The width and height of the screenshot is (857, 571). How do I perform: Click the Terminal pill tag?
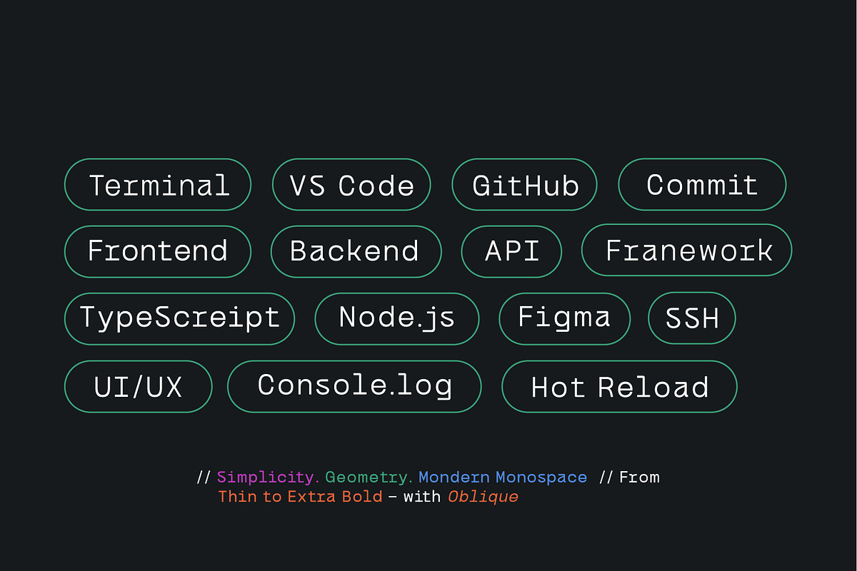pos(158,185)
